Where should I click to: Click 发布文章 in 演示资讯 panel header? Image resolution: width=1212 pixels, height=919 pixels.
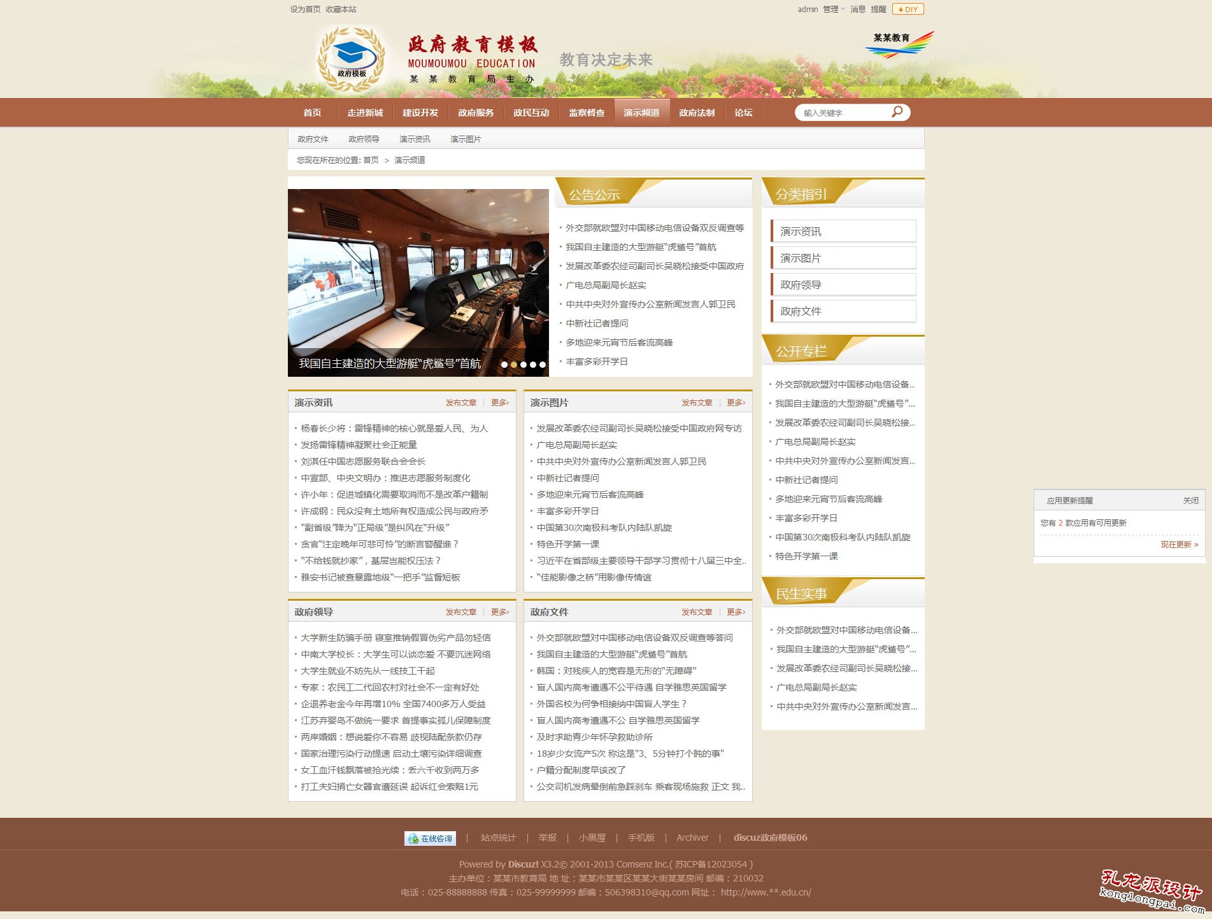tap(461, 402)
